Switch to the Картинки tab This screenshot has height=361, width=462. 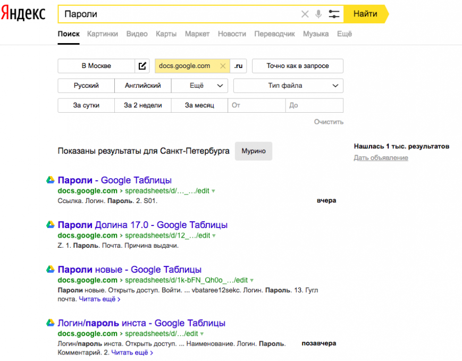click(103, 34)
